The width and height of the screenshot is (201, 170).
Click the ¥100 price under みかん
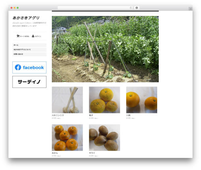[x=56, y=156]
